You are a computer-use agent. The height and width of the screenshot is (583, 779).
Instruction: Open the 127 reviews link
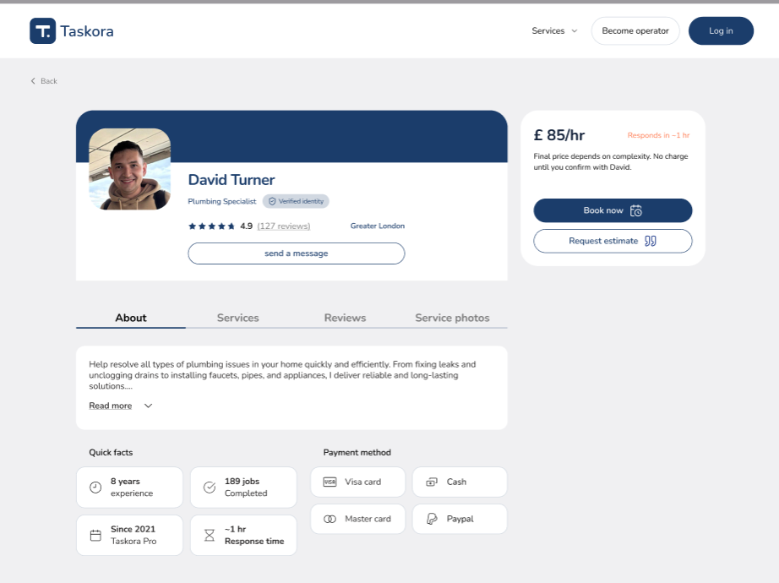click(284, 226)
